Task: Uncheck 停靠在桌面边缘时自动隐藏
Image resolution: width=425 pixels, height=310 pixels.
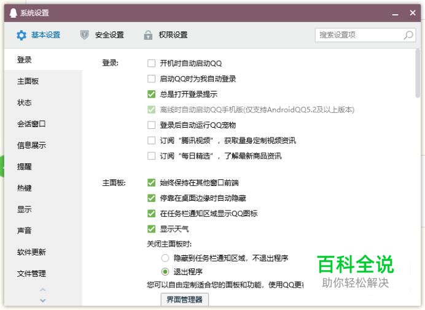Action: coord(151,198)
